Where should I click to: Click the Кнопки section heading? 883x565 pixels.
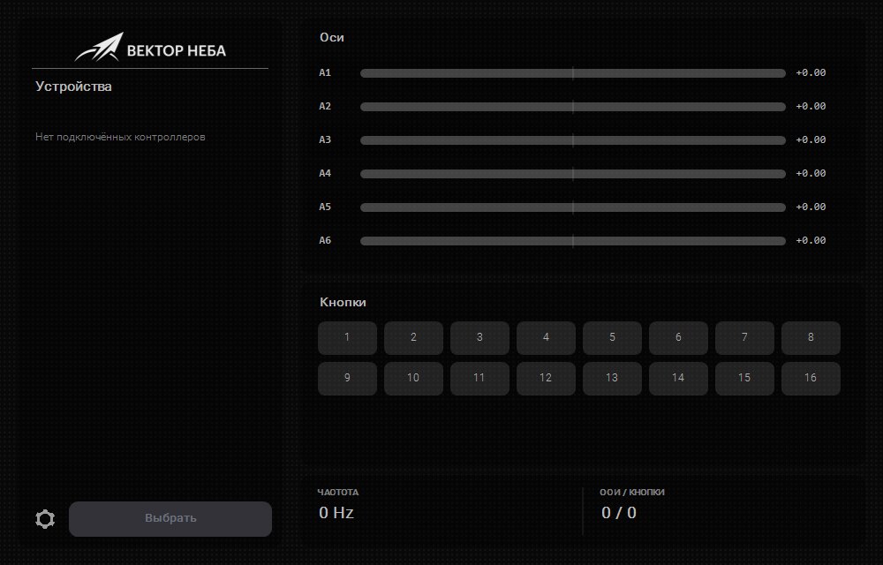point(343,302)
